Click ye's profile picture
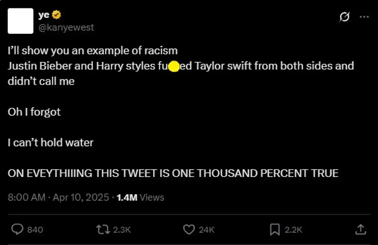This screenshot has width=378, height=245. point(20,21)
